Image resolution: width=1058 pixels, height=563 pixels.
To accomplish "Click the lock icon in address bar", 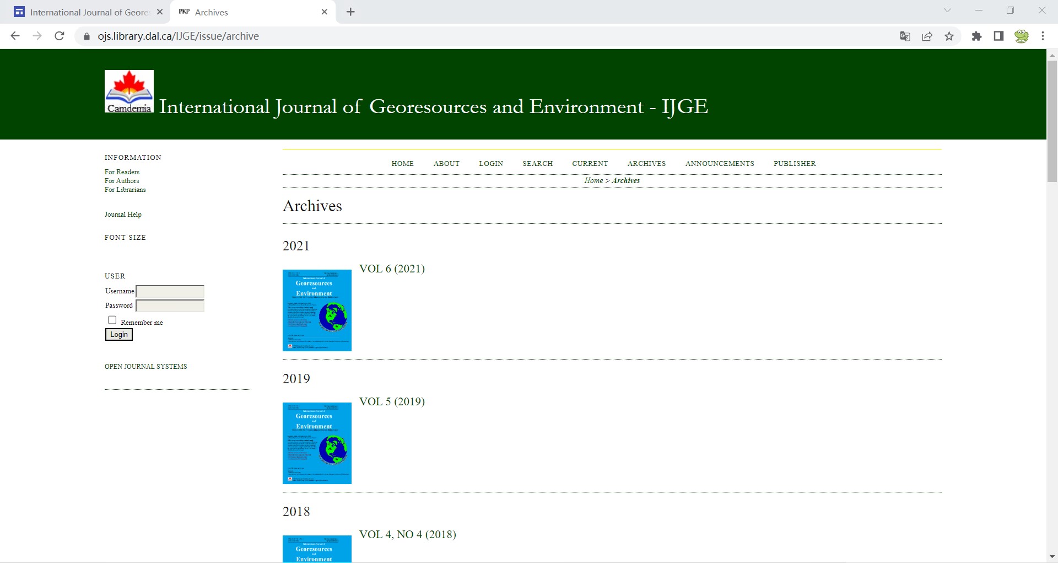I will (87, 36).
